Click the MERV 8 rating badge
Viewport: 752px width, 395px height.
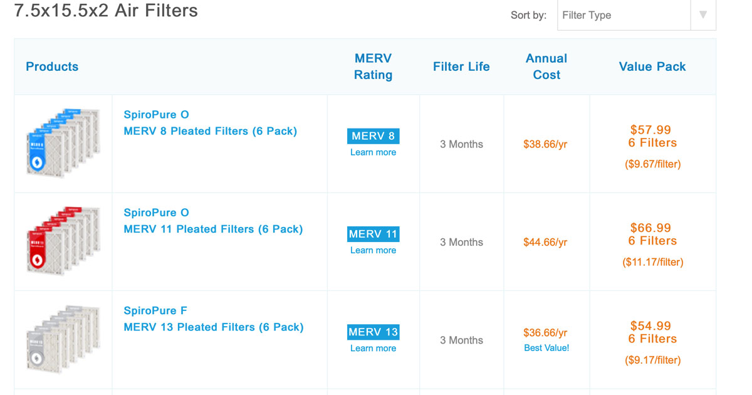pyautogui.click(x=373, y=136)
